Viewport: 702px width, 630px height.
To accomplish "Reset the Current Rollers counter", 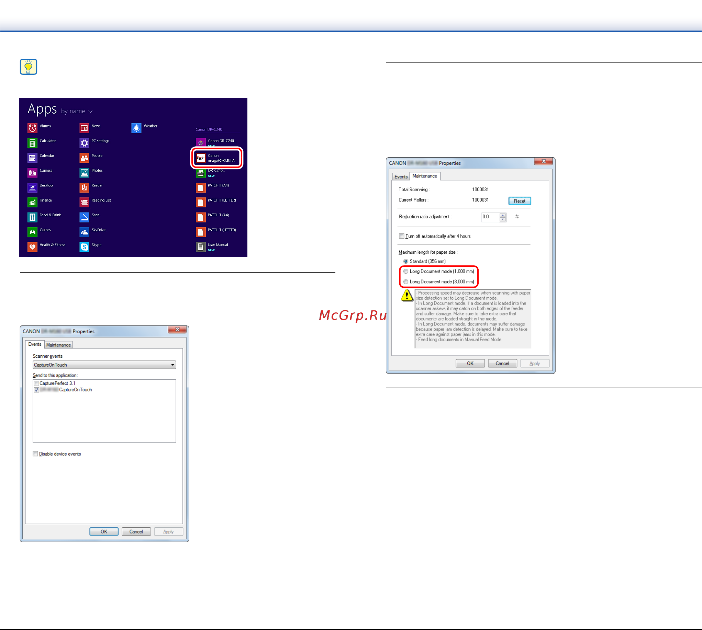I will [520, 201].
